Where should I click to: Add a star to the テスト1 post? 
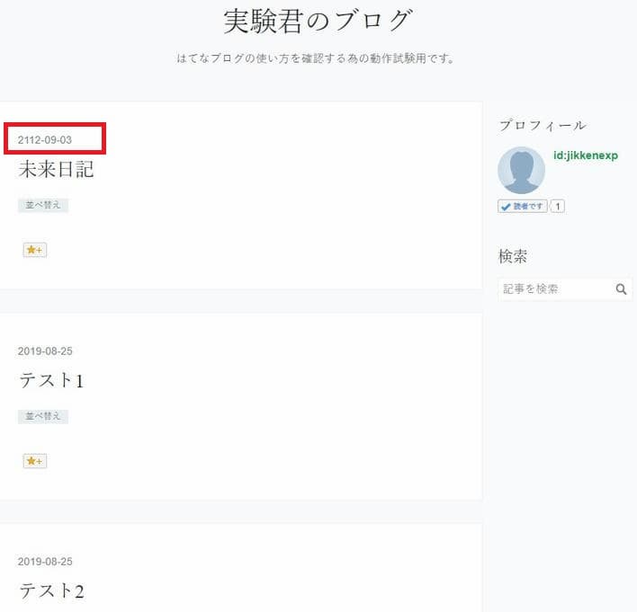[x=35, y=461]
